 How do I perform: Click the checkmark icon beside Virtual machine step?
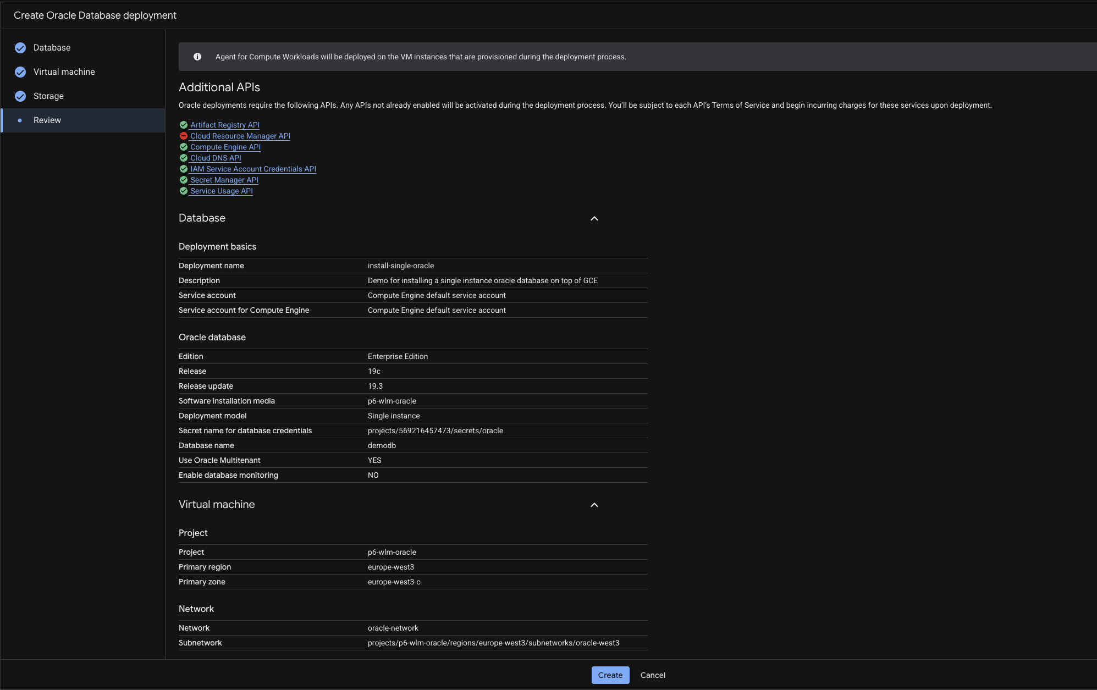(20, 72)
